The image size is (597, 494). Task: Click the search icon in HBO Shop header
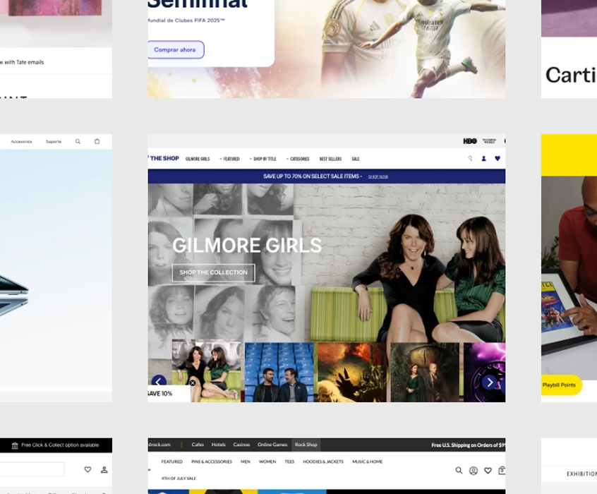[470, 159]
